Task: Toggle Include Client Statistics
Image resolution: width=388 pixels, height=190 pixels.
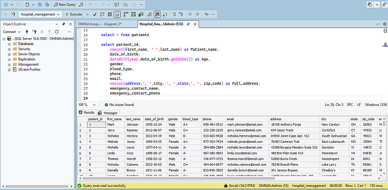Action: point(141,14)
